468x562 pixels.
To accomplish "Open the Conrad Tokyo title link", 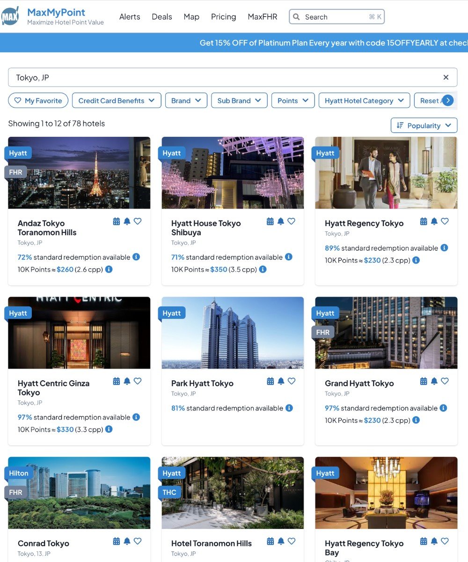I will pos(44,543).
